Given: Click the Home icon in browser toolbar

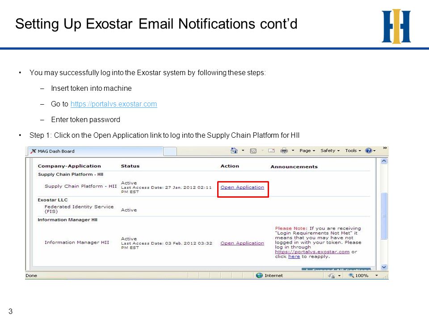Looking at the screenshot, I should [234, 151].
